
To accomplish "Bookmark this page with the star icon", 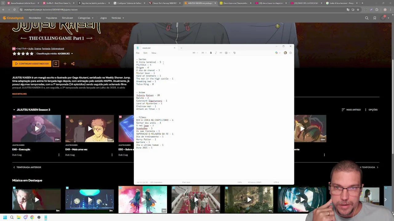I will (358, 10).
